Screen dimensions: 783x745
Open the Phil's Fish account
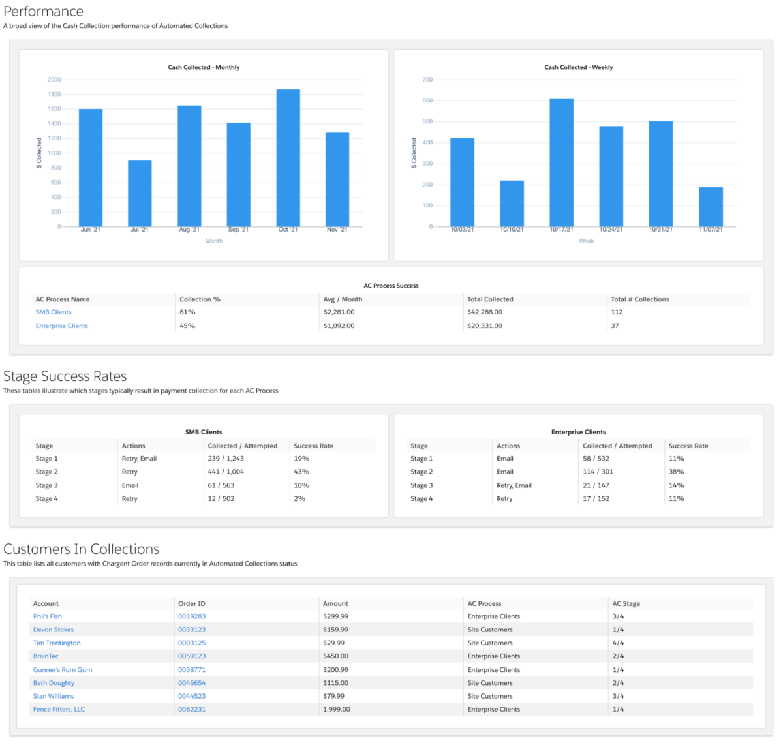47,616
